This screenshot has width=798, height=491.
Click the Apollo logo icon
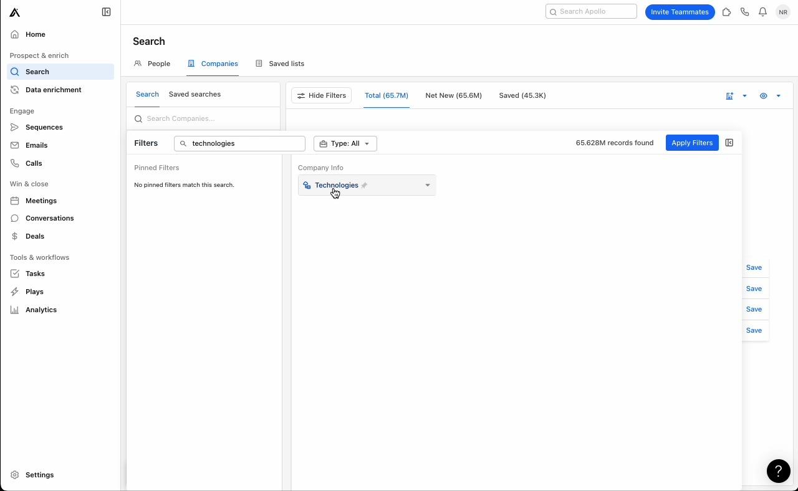[15, 12]
